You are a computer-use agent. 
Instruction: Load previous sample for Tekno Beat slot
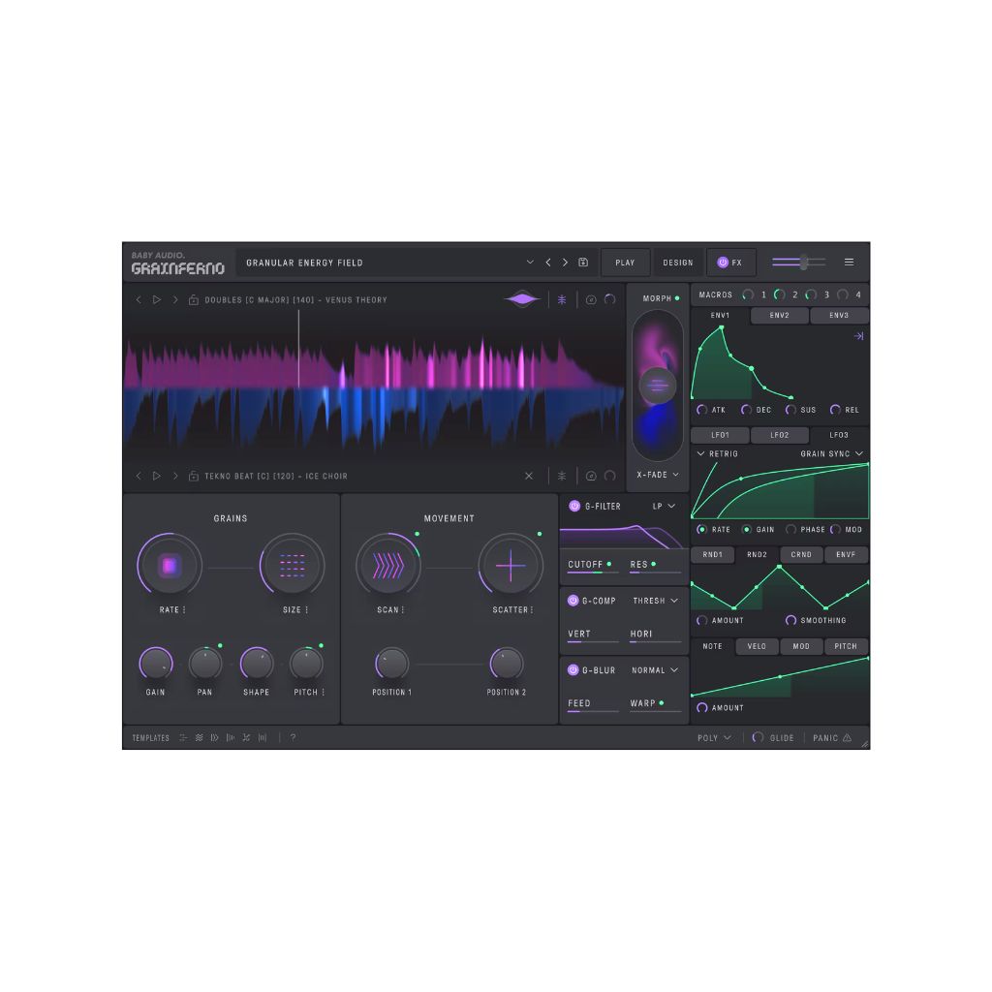pyautogui.click(x=139, y=476)
